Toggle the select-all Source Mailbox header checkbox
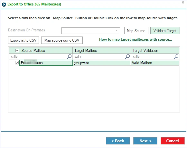 [x=17, y=50]
